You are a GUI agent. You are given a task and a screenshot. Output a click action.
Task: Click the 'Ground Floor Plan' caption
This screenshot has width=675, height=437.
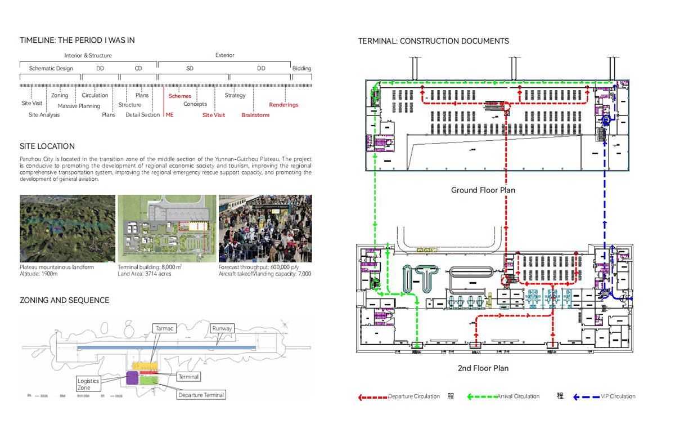(x=483, y=190)
